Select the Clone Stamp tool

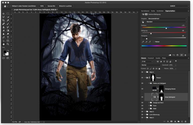coord(4,27)
